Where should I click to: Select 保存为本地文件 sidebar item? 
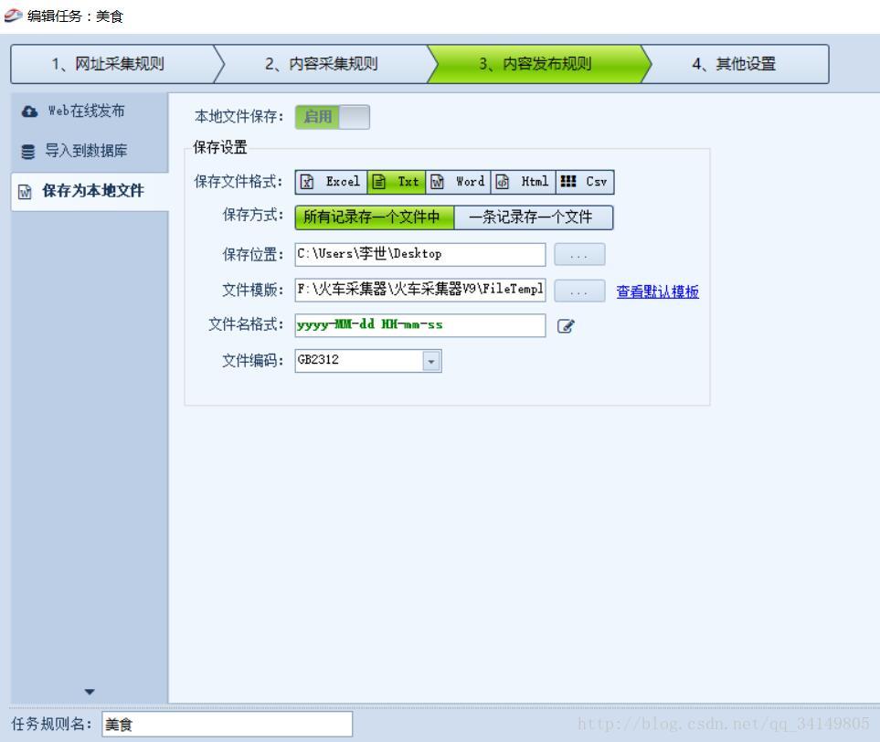[x=90, y=191]
